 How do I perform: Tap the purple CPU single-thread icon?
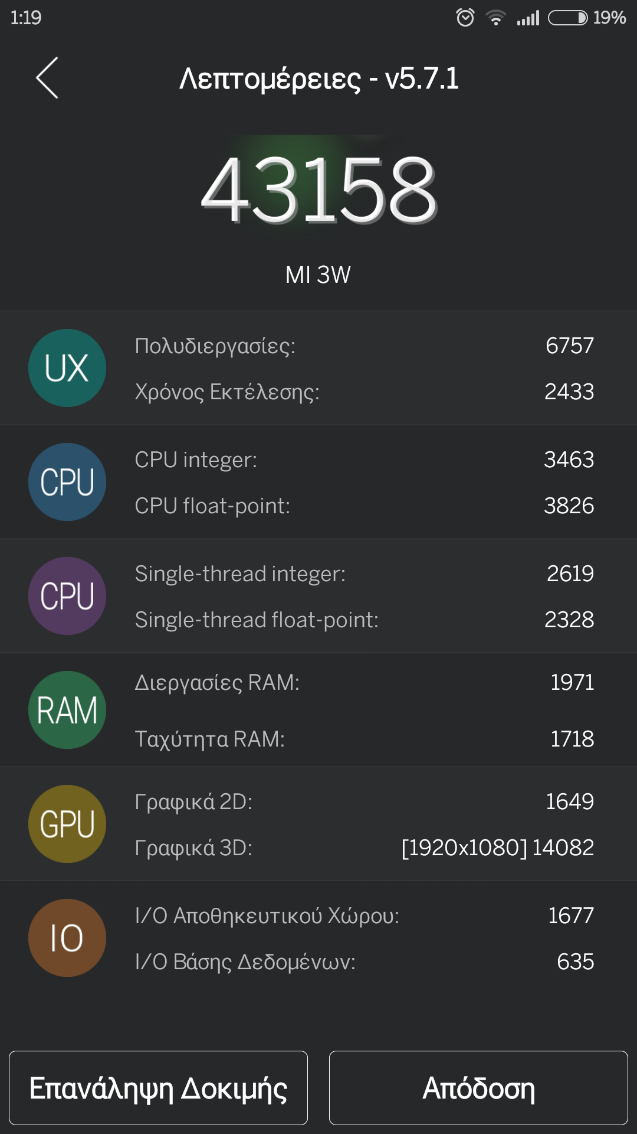(67, 596)
